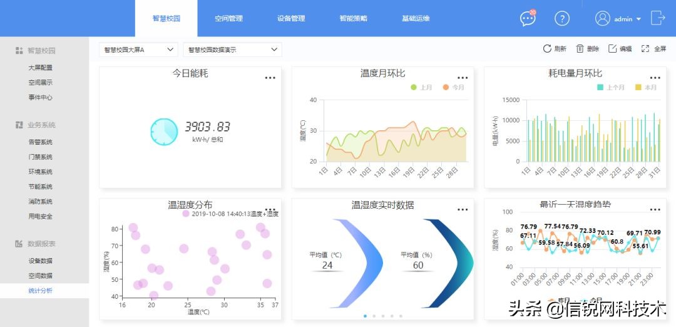The height and width of the screenshot is (327, 676).
Task: Open the 智慧校园大屏A dropdown
Action: click(x=138, y=49)
